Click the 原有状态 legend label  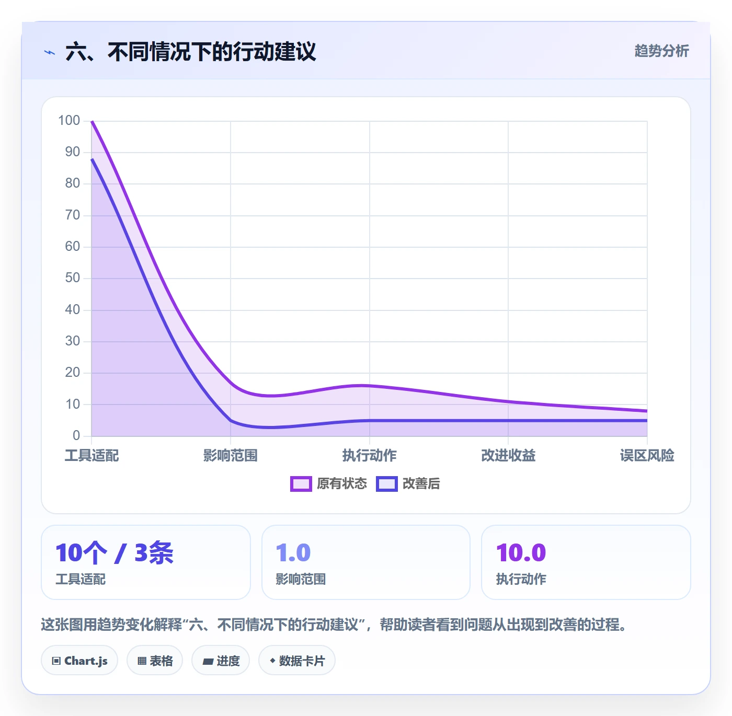(x=342, y=484)
